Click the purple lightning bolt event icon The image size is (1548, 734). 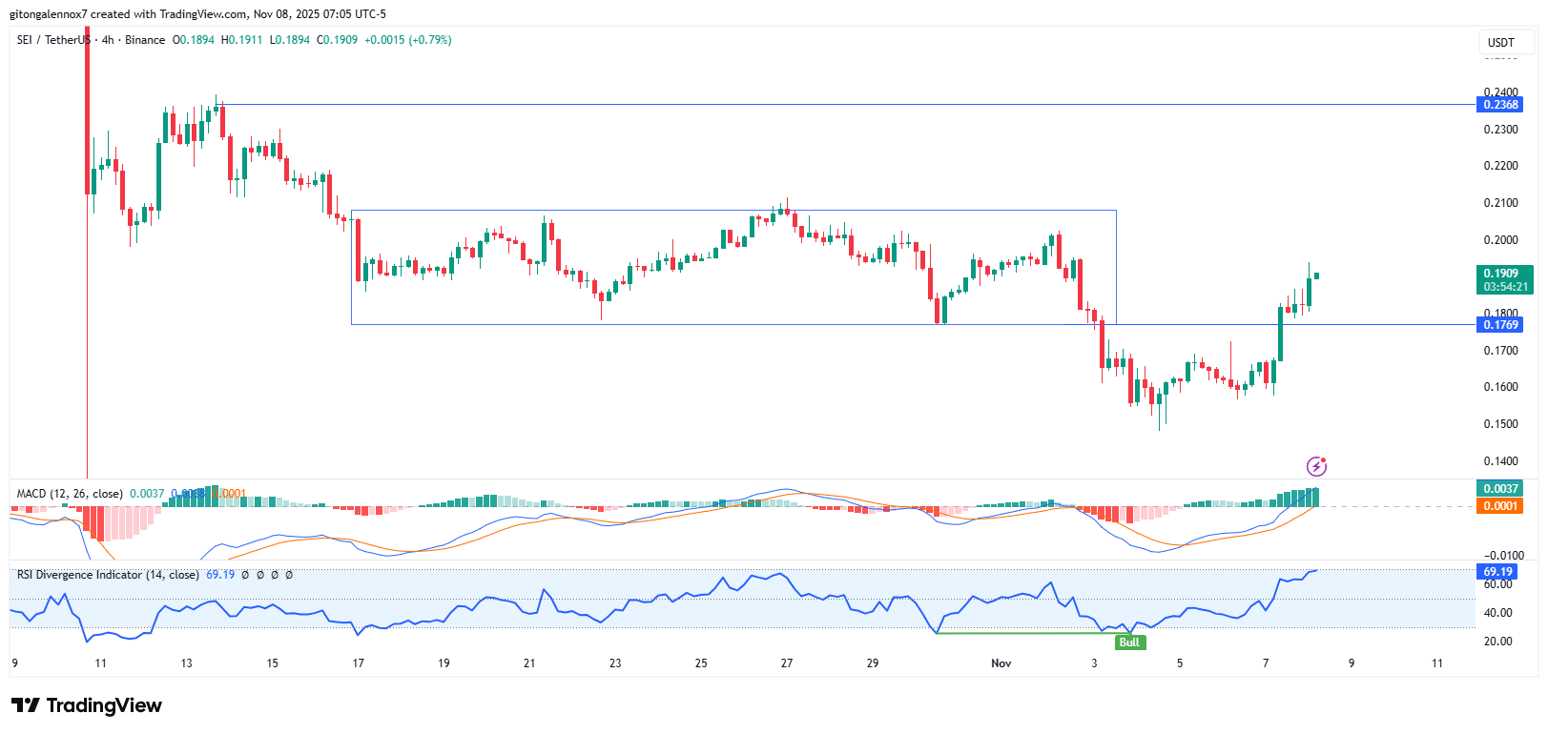coord(1316,466)
